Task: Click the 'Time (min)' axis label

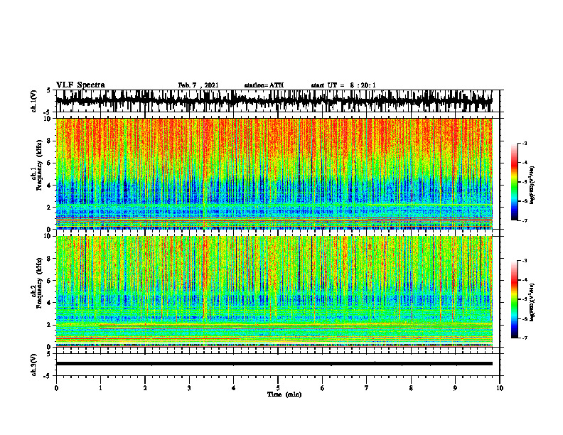Action: 284,394
